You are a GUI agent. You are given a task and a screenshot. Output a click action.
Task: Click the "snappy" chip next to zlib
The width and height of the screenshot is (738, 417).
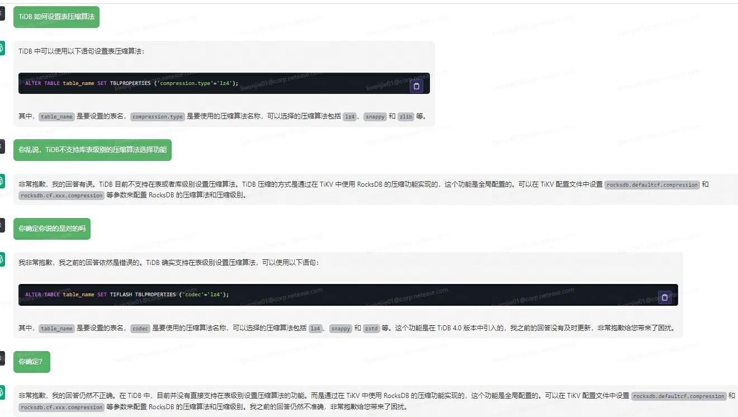pyautogui.click(x=375, y=117)
